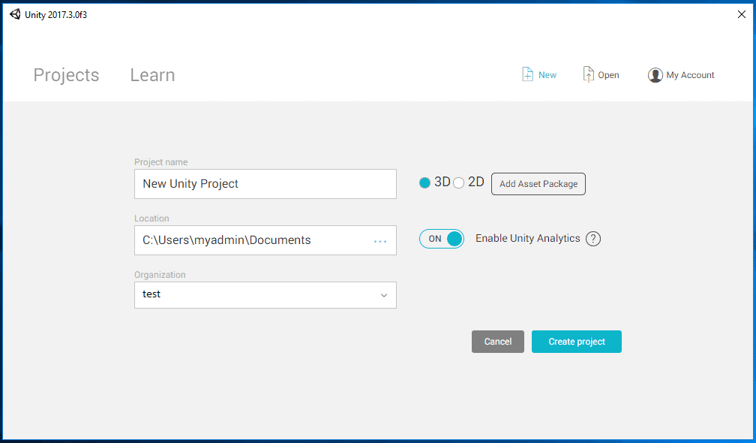Expand the Organization dropdown arrow
This screenshot has width=756, height=443.
pos(384,295)
